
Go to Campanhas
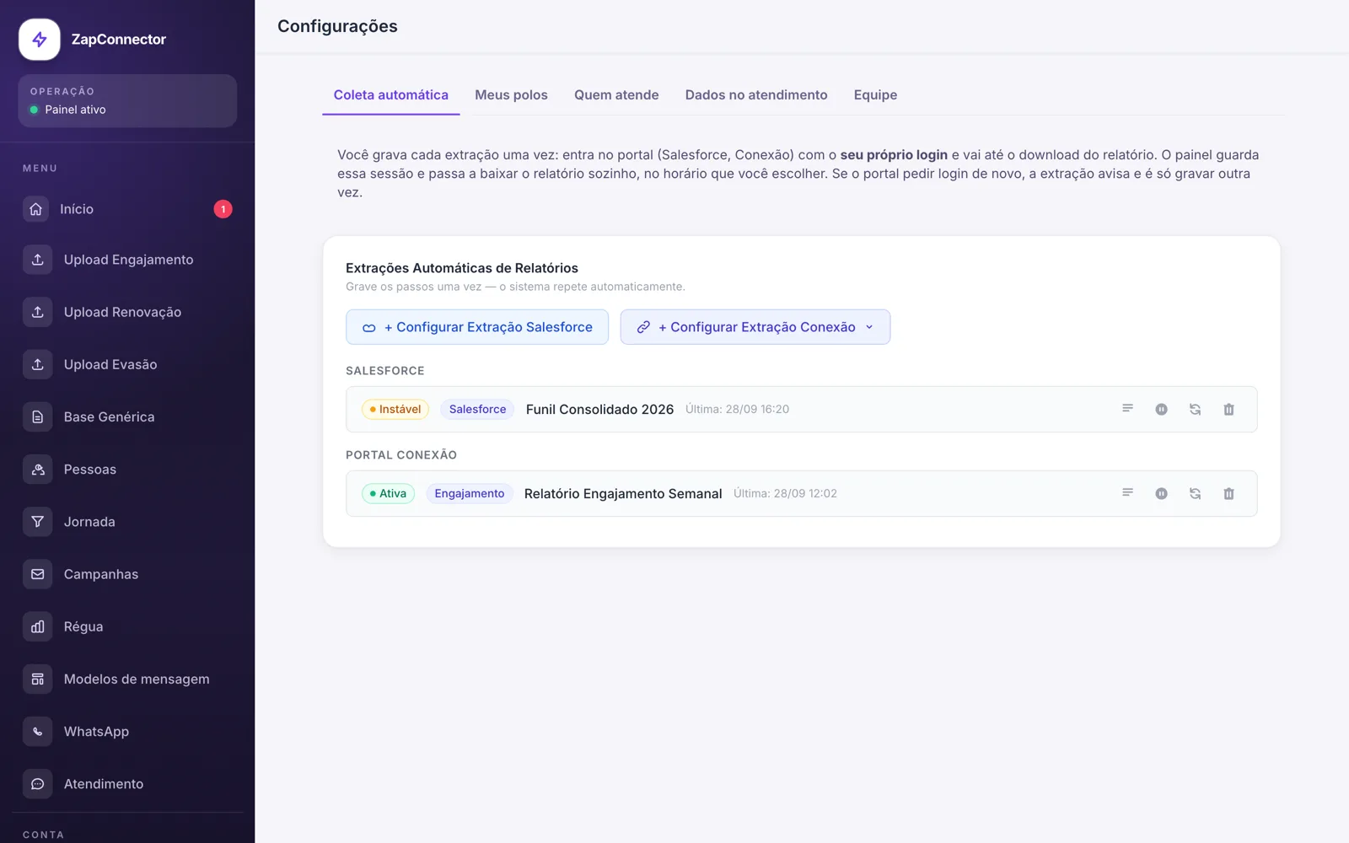click(127, 574)
